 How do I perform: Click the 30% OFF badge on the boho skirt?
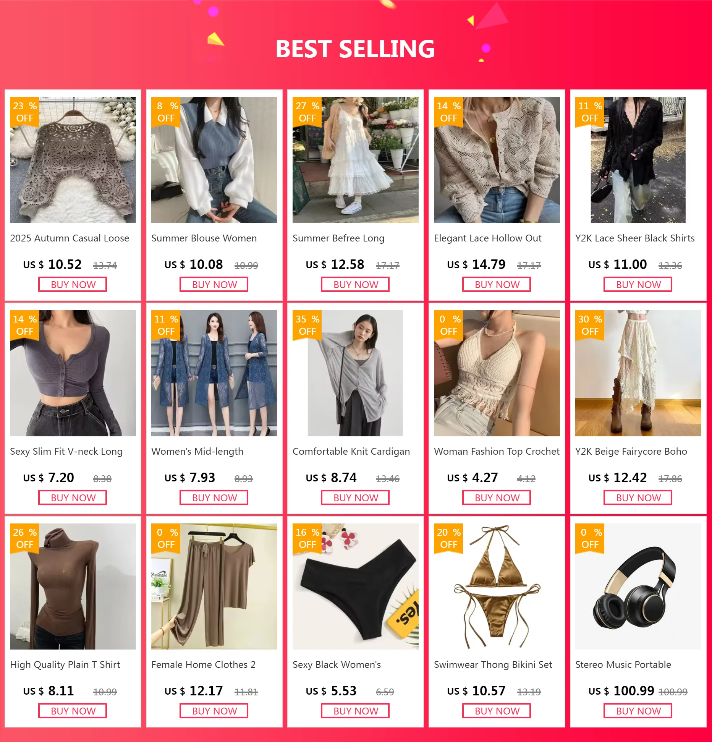pyautogui.click(x=590, y=325)
